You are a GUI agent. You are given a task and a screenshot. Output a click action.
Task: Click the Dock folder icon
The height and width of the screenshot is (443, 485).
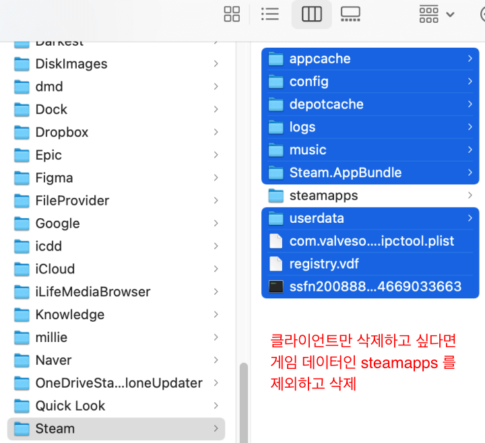point(22,110)
